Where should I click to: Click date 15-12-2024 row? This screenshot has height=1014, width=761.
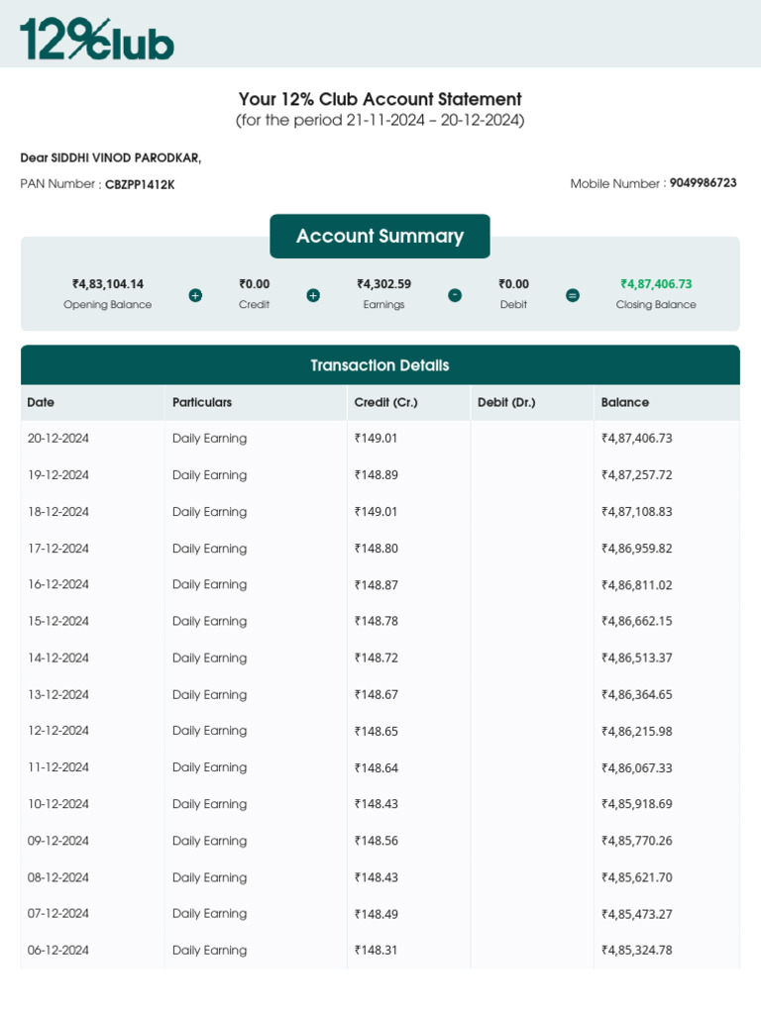click(x=58, y=621)
